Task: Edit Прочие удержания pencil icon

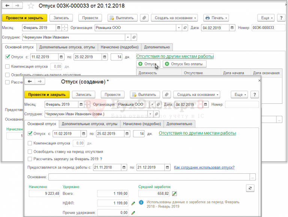Action: (133, 213)
